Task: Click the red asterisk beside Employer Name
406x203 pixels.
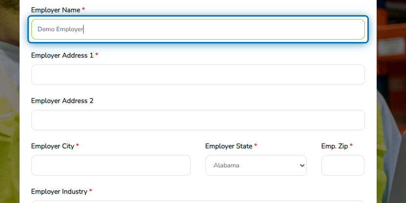Action: [x=83, y=9]
